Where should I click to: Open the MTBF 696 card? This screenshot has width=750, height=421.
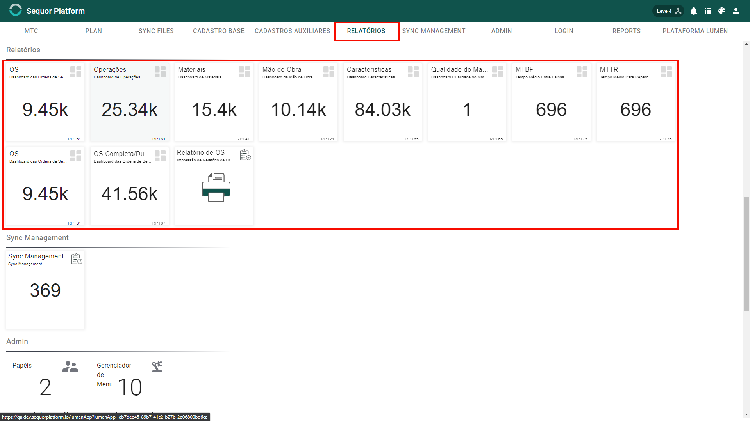tap(552, 102)
